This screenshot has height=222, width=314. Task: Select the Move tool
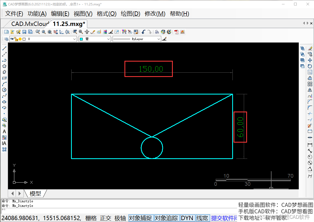pyautogui.click(x=310, y=60)
